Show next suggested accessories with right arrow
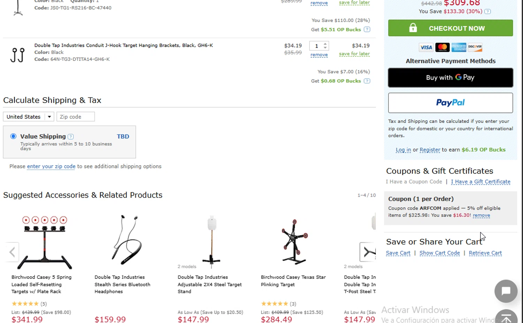The width and height of the screenshot is (523, 323). (368, 252)
